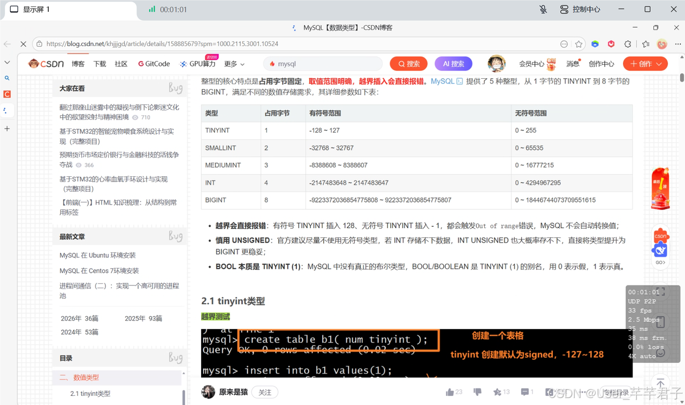Click the back navigation arrow
This screenshot has width=685, height=405.
(x=7, y=43)
